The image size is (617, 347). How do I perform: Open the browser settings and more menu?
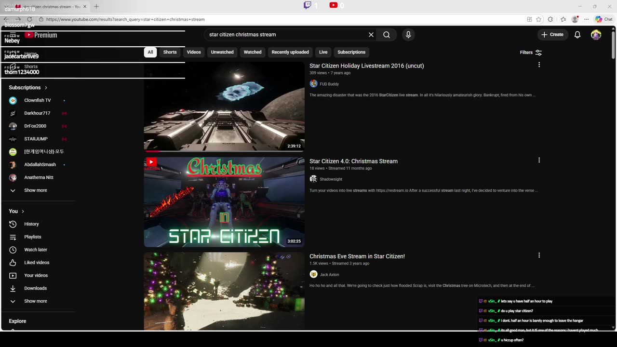586,19
